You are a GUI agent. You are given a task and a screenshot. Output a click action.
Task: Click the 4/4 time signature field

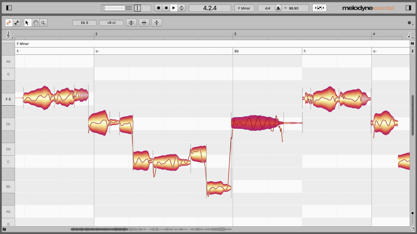(x=267, y=8)
